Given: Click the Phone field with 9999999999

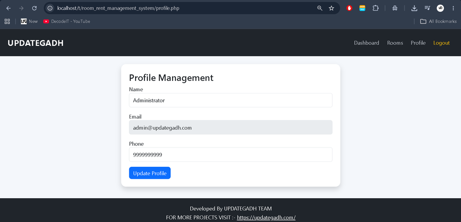Looking at the screenshot, I should pyautogui.click(x=230, y=155).
